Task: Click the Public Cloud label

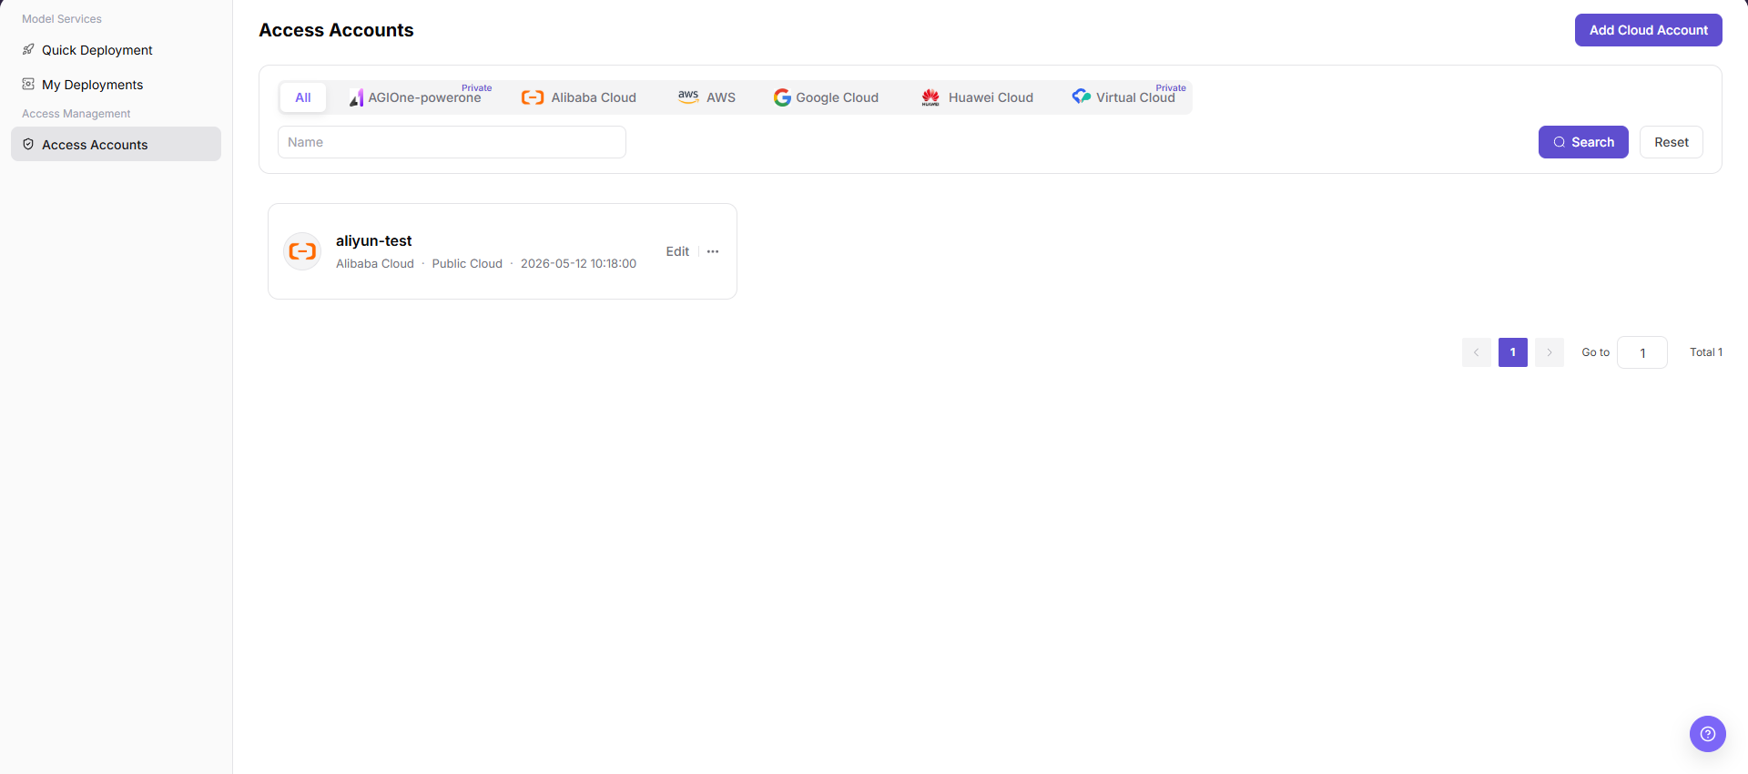Action: click(467, 263)
